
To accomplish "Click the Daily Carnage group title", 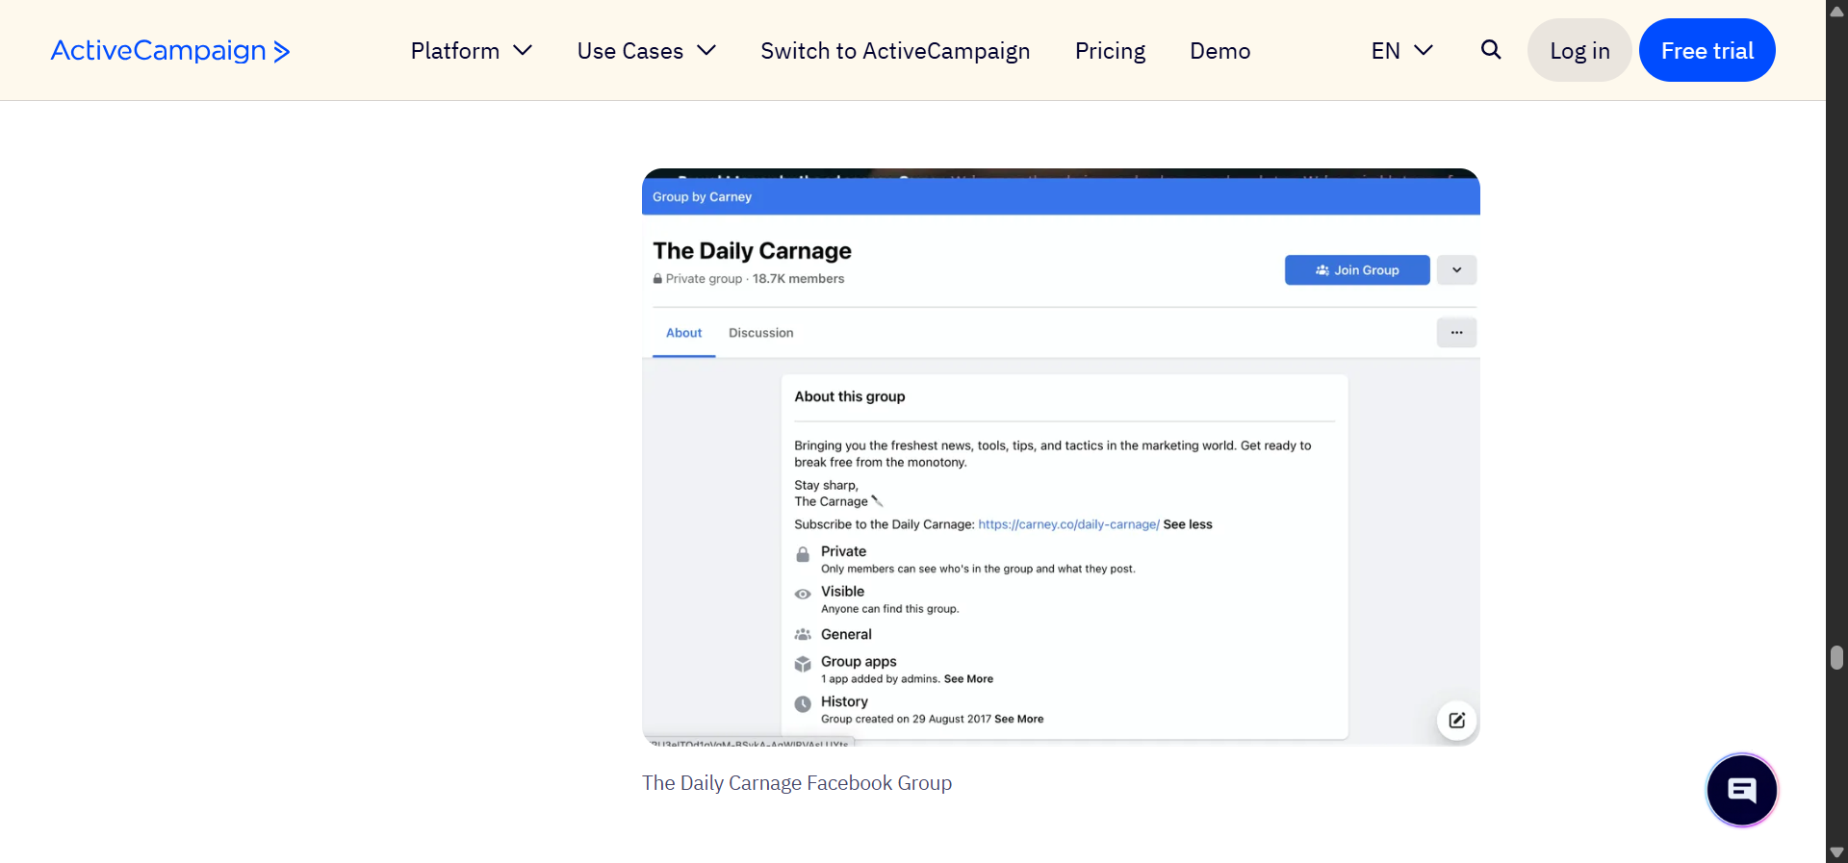I will point(752,251).
